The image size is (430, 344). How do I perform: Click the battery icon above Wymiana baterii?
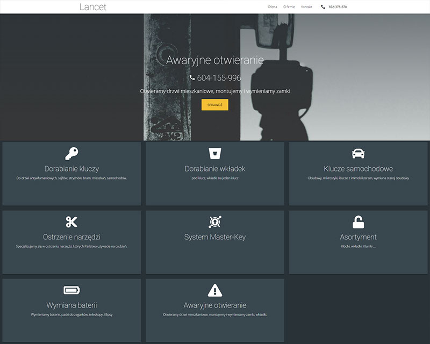pos(71,289)
